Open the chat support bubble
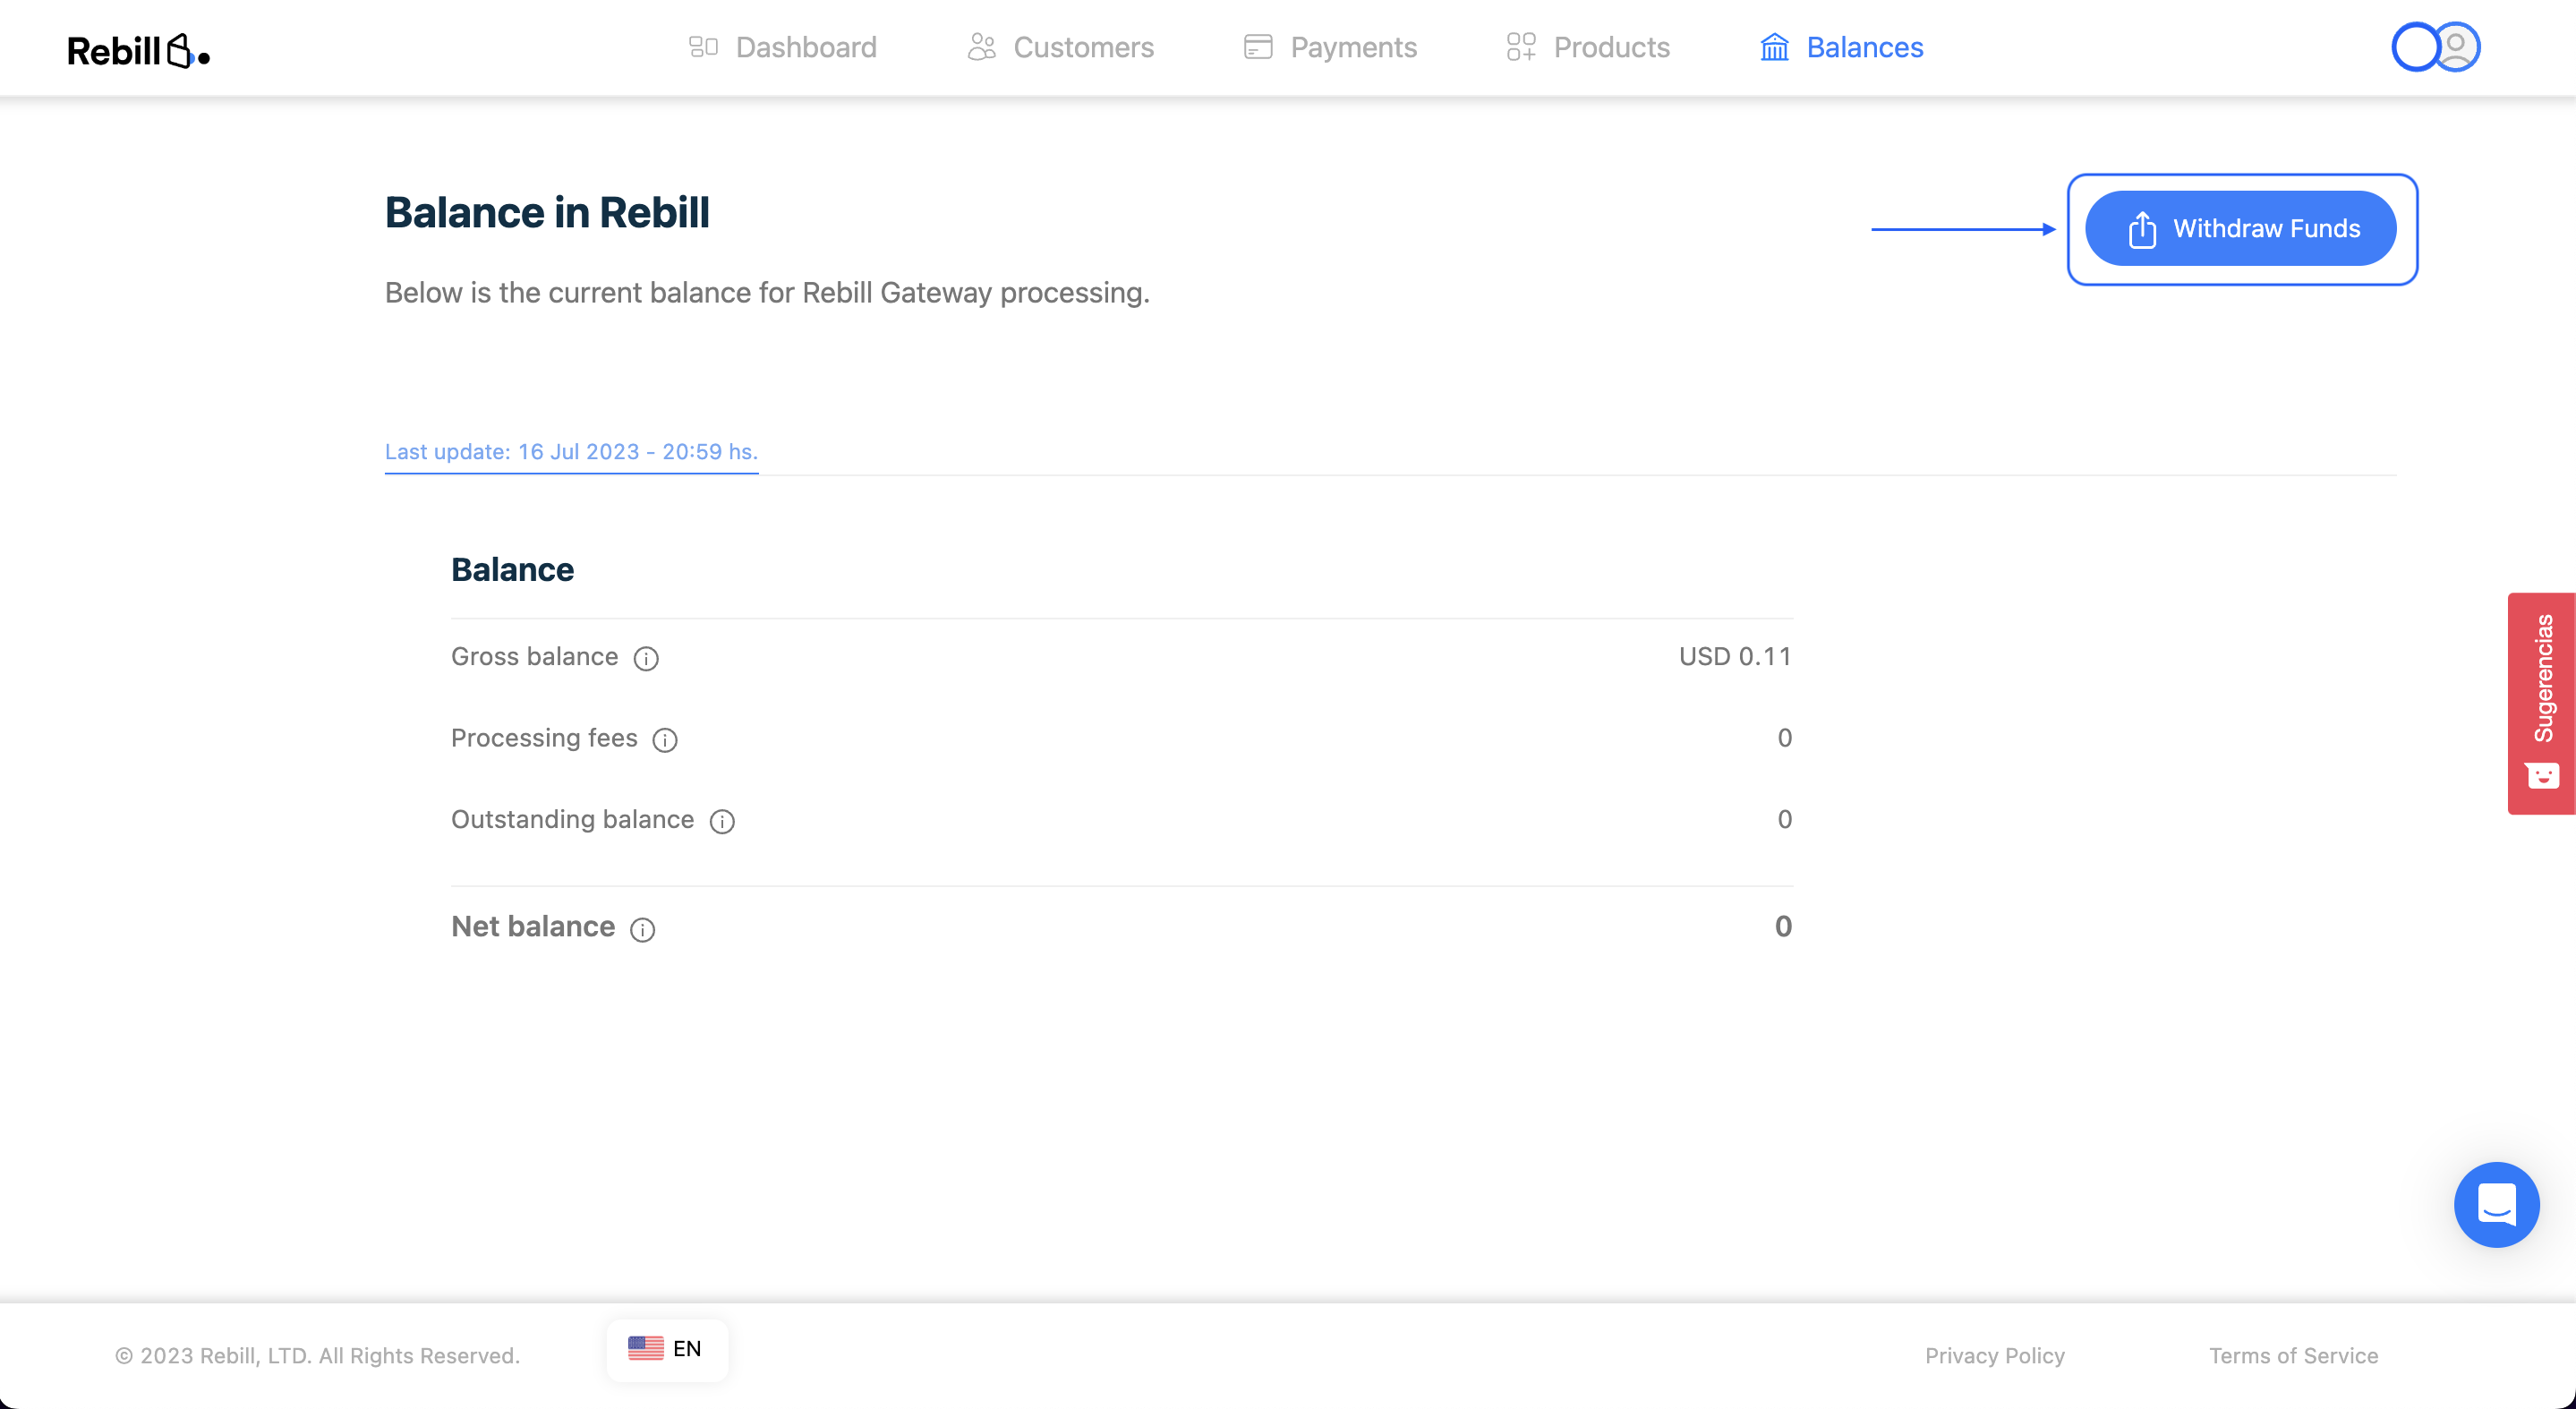 (x=2496, y=1204)
